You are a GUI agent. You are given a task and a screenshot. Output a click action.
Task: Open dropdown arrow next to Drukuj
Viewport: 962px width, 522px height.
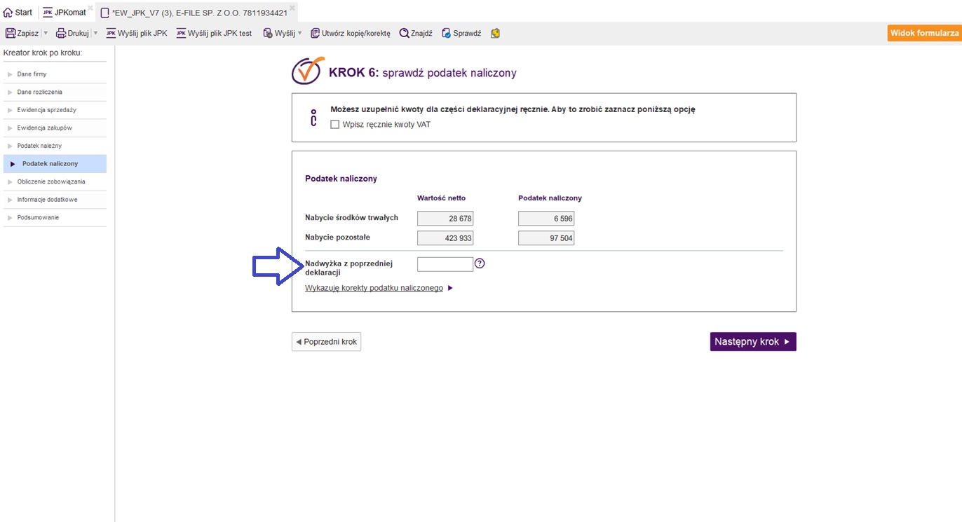(95, 34)
